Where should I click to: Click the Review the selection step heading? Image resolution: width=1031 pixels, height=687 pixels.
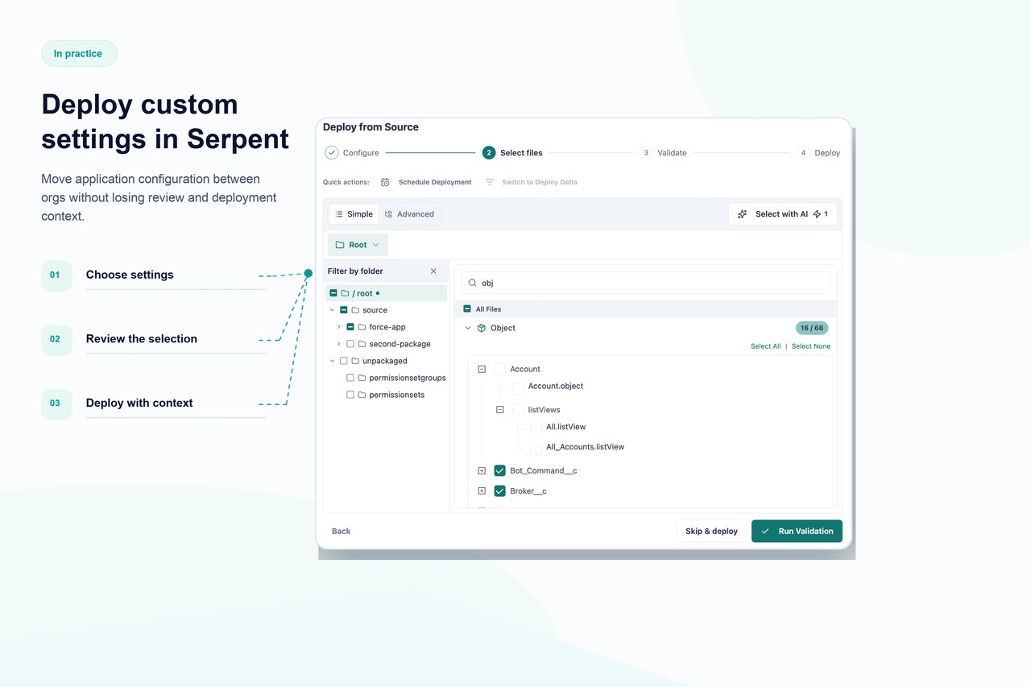click(142, 339)
